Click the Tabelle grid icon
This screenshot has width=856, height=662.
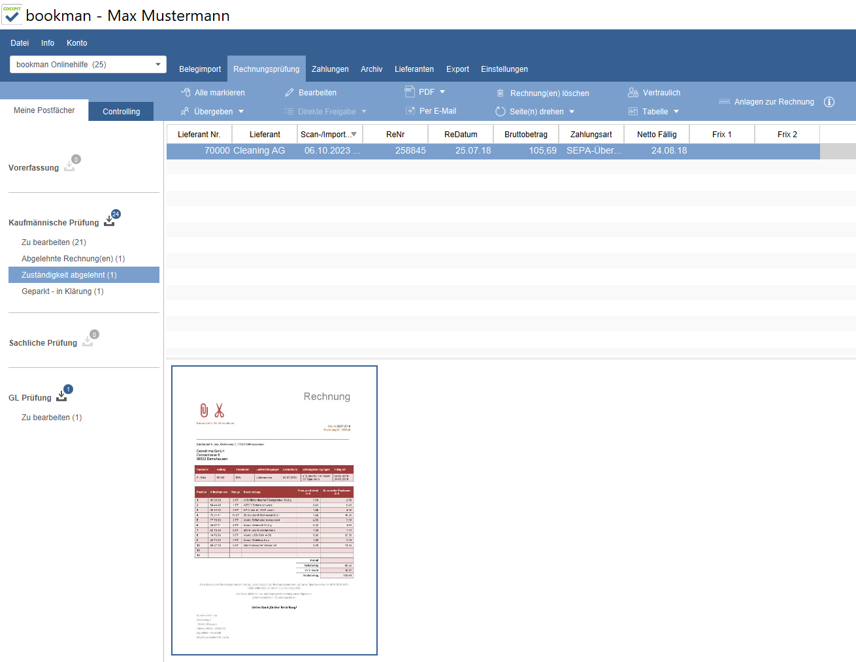(x=633, y=112)
